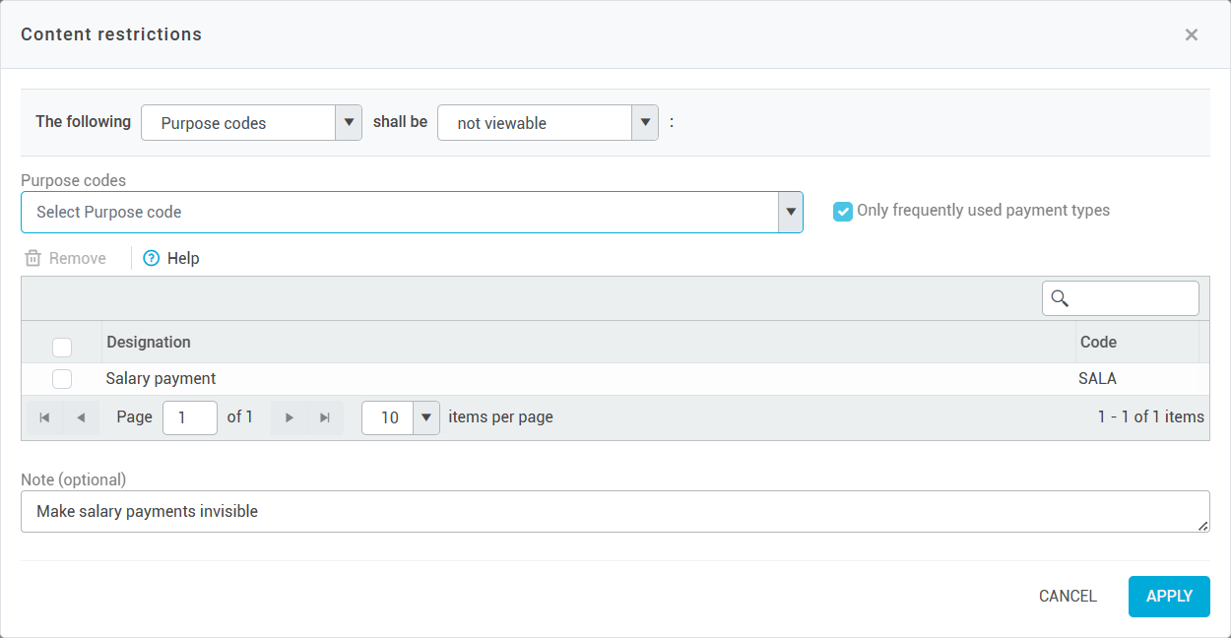Uncheck Only frequently used payment types
Image resolution: width=1231 pixels, height=638 pixels.
coord(842,211)
